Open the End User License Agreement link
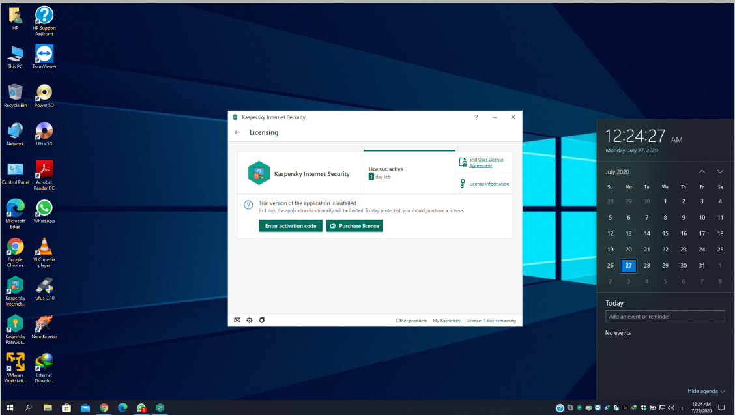The image size is (735, 415). pos(486,163)
